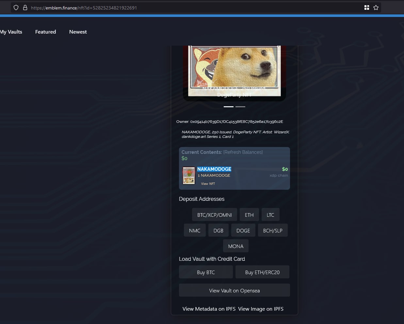
Task: Click the NAKAMODOGE description text
Action: click(235, 134)
